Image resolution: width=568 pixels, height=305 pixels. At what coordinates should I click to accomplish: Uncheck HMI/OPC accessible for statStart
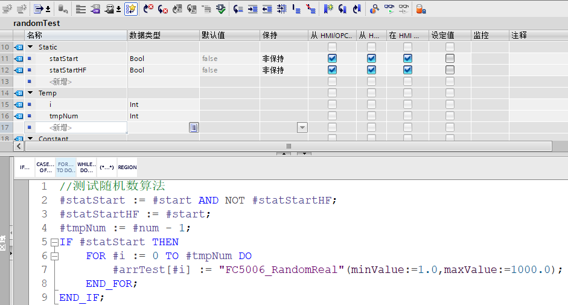(x=332, y=59)
